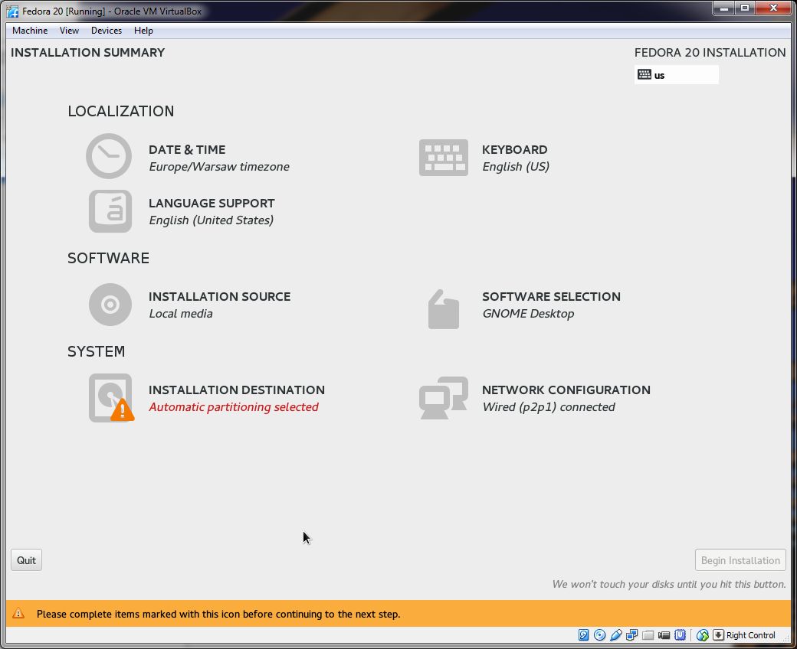Click 'GNOME Desktop' selection text
Screen dimensions: 797x649
click(528, 314)
